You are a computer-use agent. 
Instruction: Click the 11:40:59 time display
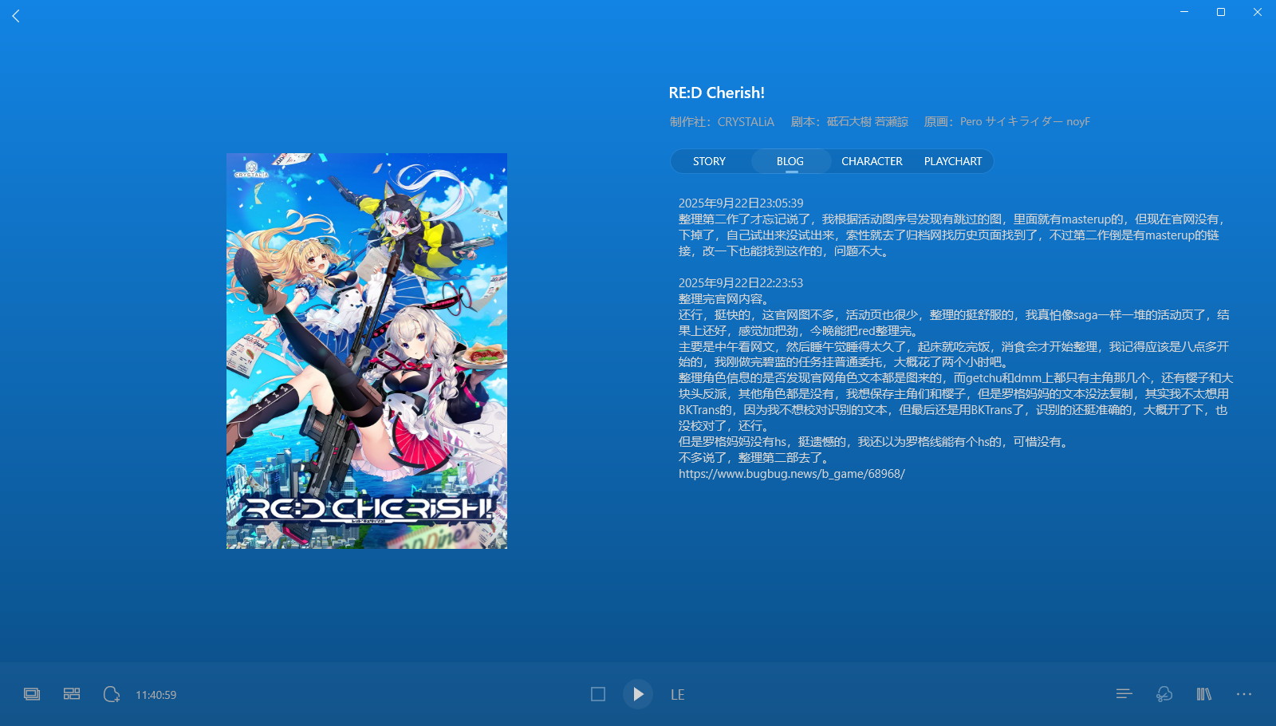pos(156,695)
